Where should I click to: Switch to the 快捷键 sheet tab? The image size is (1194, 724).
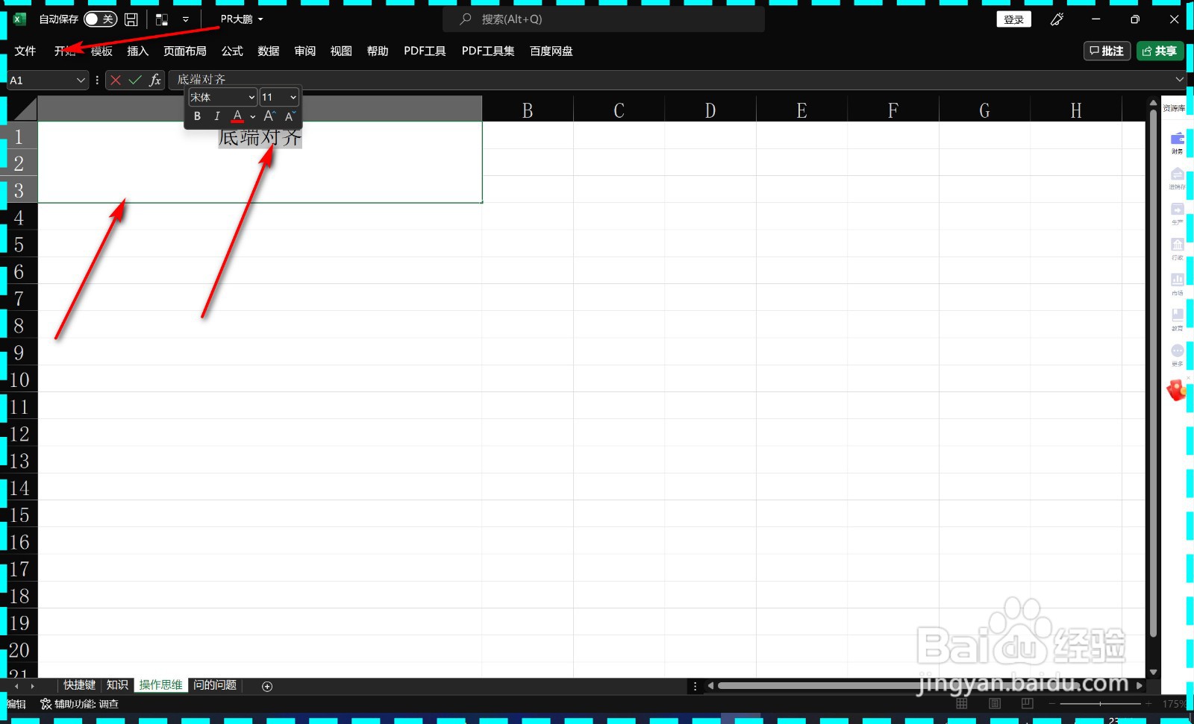click(79, 685)
